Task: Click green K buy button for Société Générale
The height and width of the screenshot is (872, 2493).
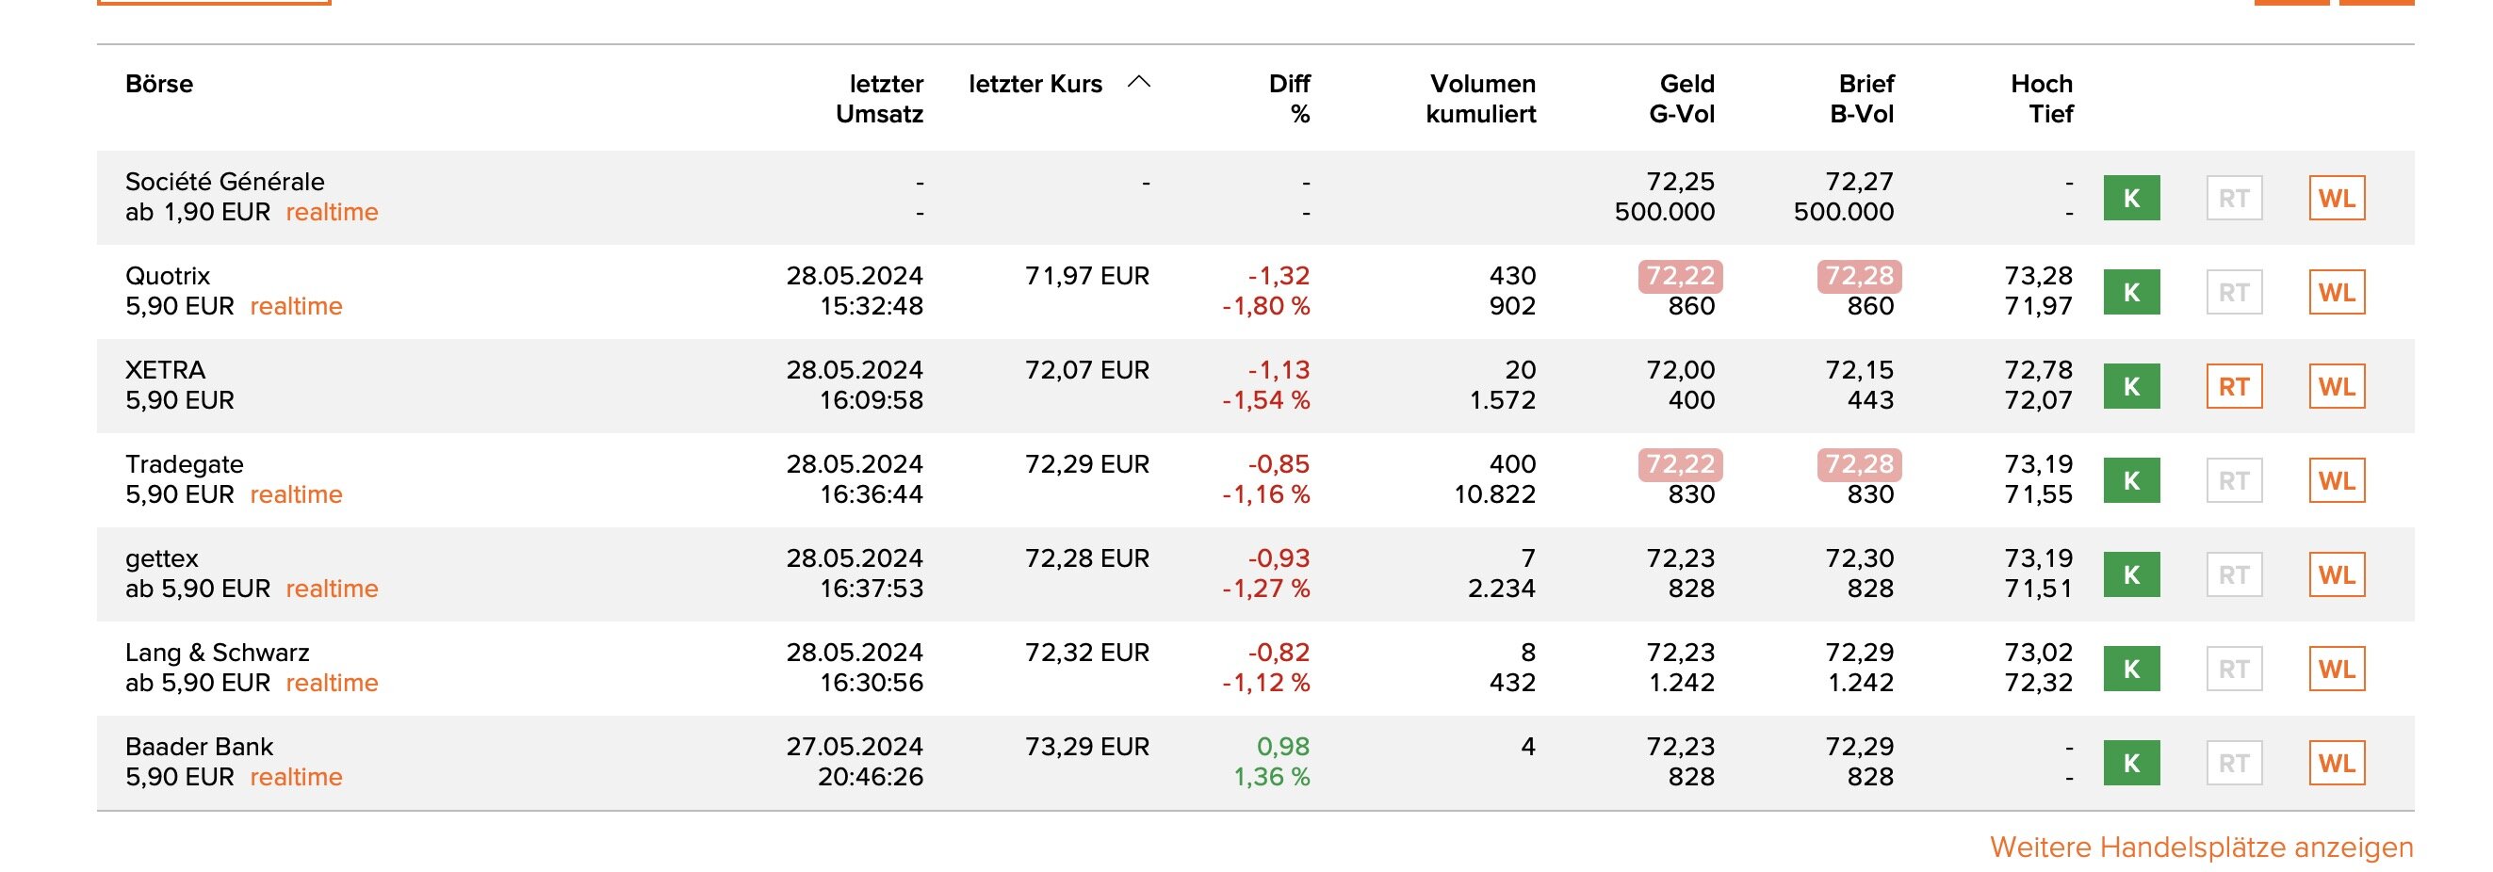Action: point(2131,198)
